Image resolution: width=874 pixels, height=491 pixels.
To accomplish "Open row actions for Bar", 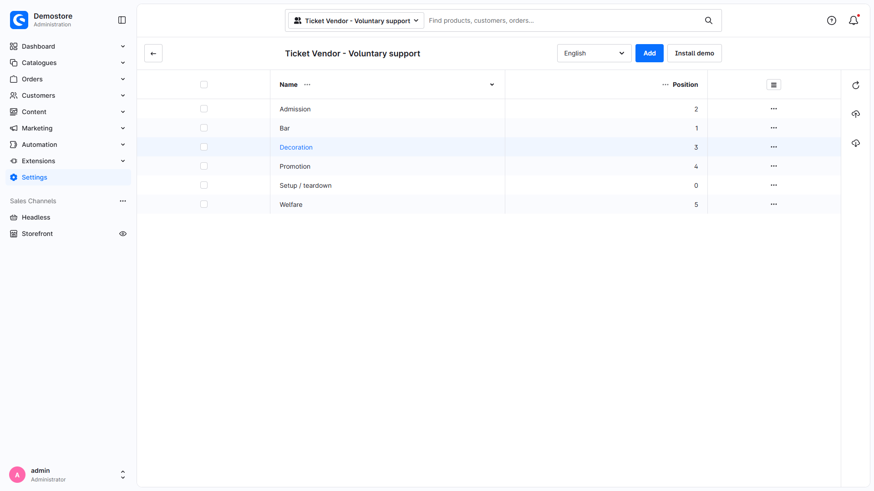I will point(774,128).
